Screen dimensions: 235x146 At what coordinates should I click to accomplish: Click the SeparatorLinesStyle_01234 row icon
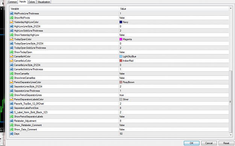pos(12,87)
